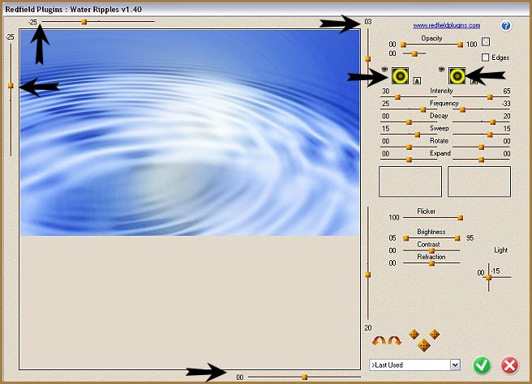Apply settings with the green checkmark button

point(482,365)
